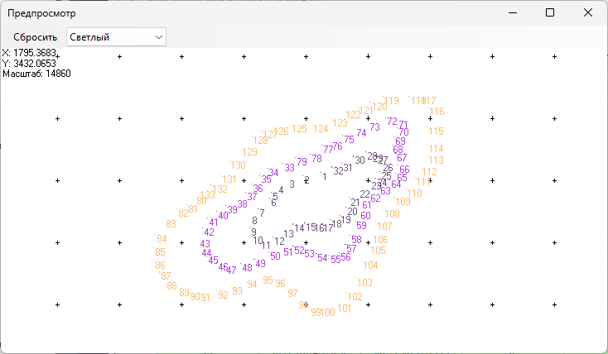Click the Сбросить reset button
This screenshot has width=608, height=354.
(x=35, y=36)
